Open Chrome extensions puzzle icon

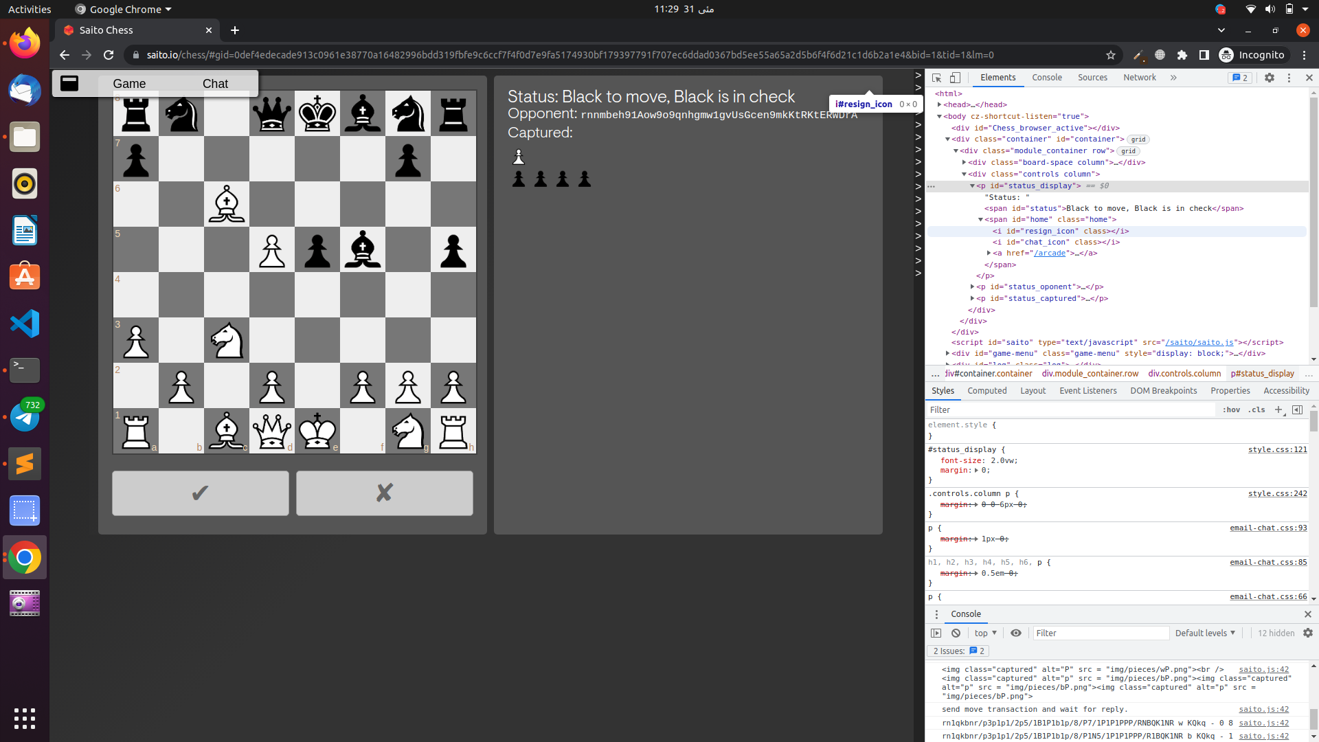(x=1182, y=55)
